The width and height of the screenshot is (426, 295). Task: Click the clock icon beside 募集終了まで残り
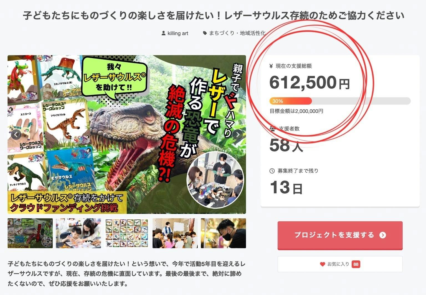coord(272,171)
